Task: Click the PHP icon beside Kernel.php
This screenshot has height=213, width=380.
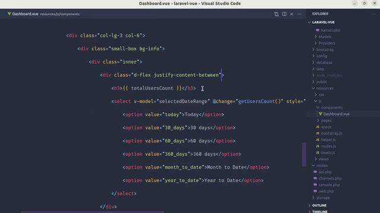Action: 318,30
